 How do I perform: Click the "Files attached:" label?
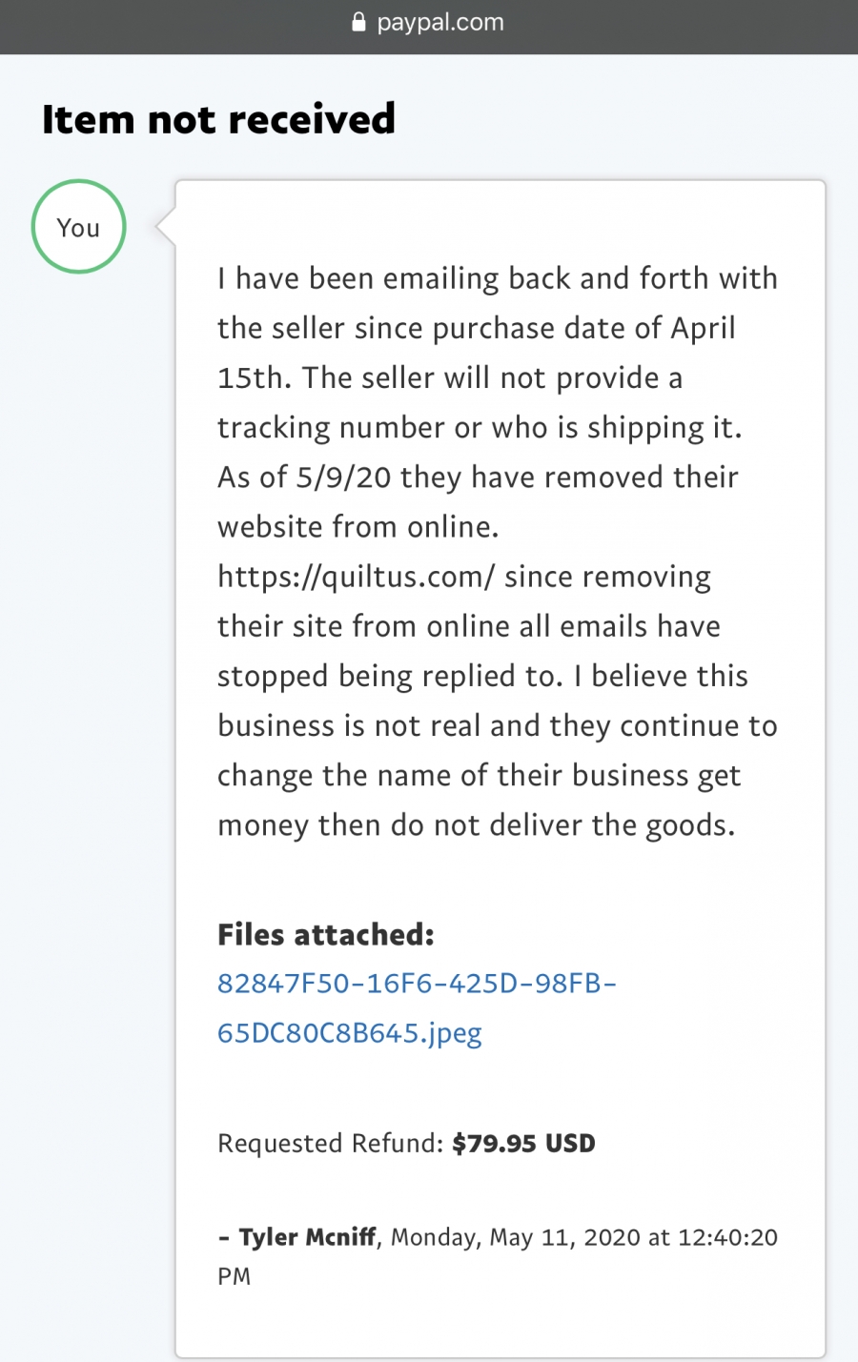point(325,935)
